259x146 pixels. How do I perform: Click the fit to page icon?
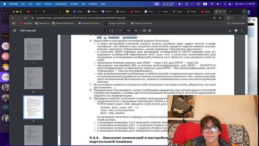tap(144, 31)
